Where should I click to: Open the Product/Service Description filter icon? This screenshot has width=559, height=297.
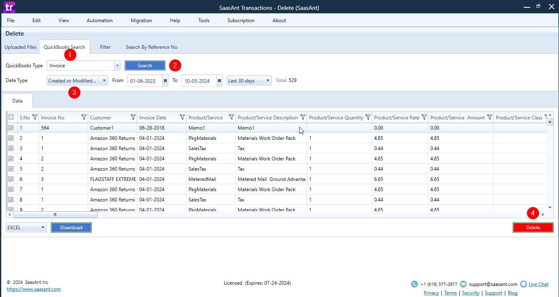pos(303,117)
